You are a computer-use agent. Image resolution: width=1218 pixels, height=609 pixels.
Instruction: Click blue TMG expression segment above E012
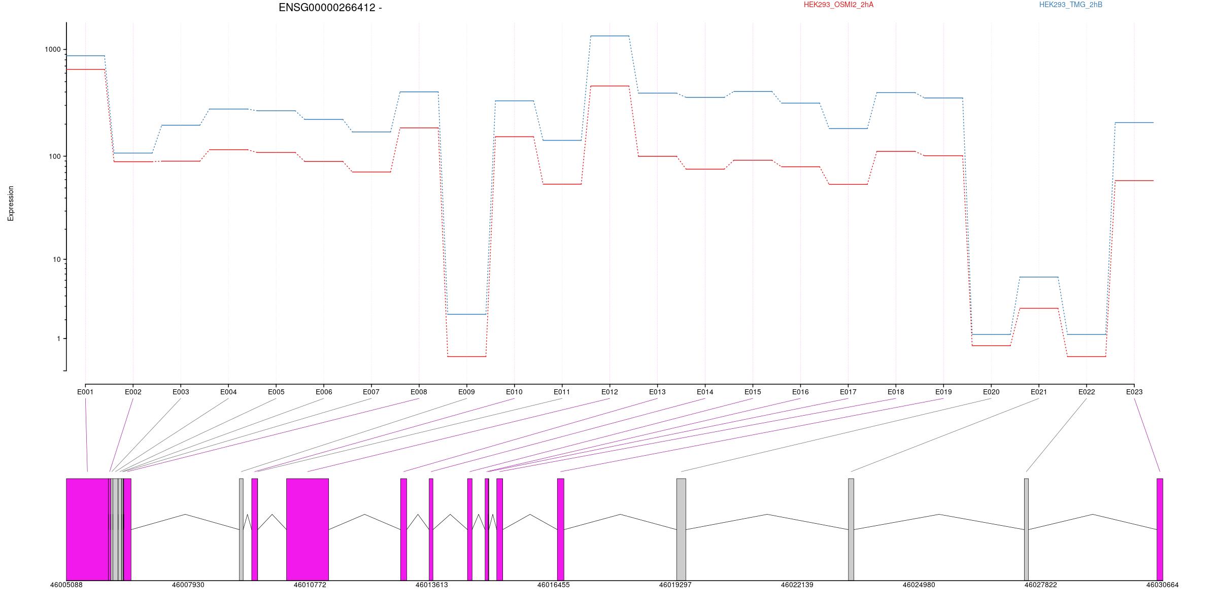pos(610,36)
